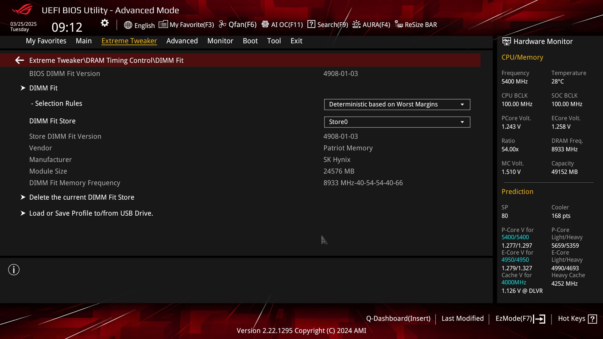Open AURA lighting icon
The width and height of the screenshot is (603, 339).
(356, 24)
